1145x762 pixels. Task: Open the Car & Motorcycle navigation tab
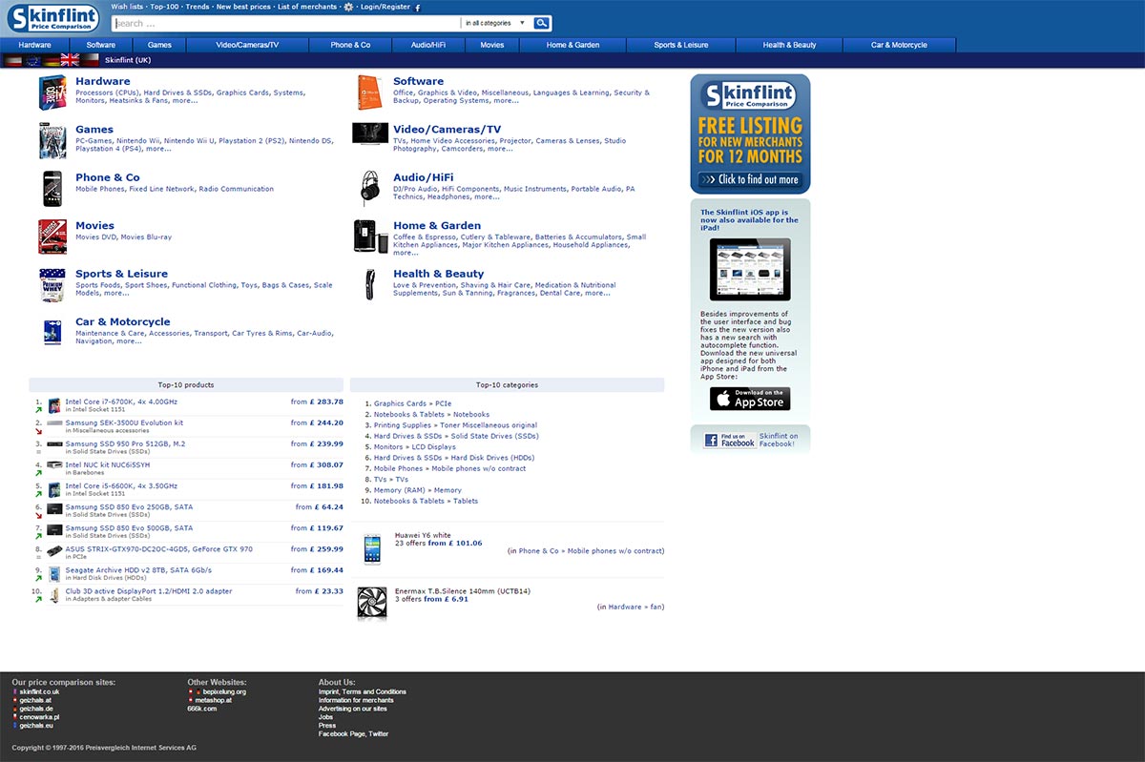click(899, 45)
